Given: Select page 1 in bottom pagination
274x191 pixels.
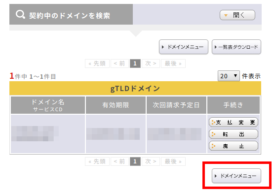Looking at the screenshot, I should click(135, 161).
